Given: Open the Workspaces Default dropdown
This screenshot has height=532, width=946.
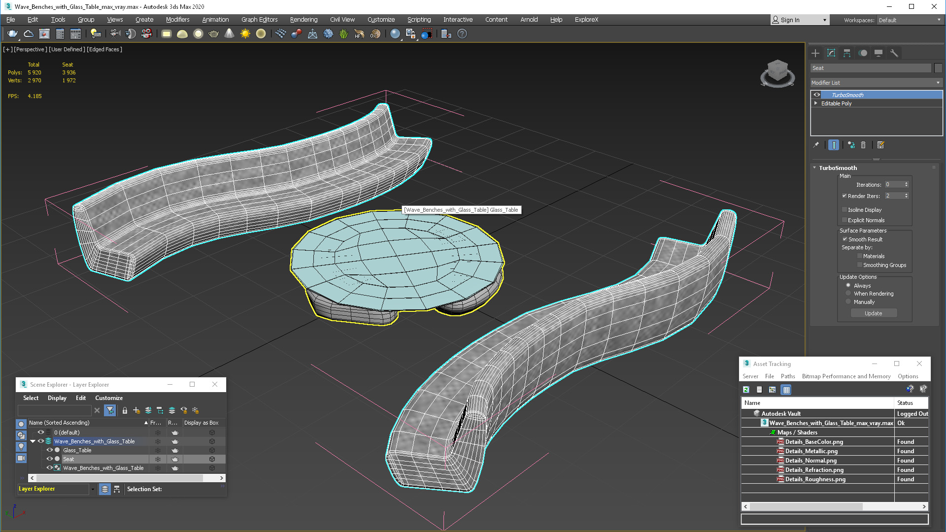Looking at the screenshot, I should point(910,20).
